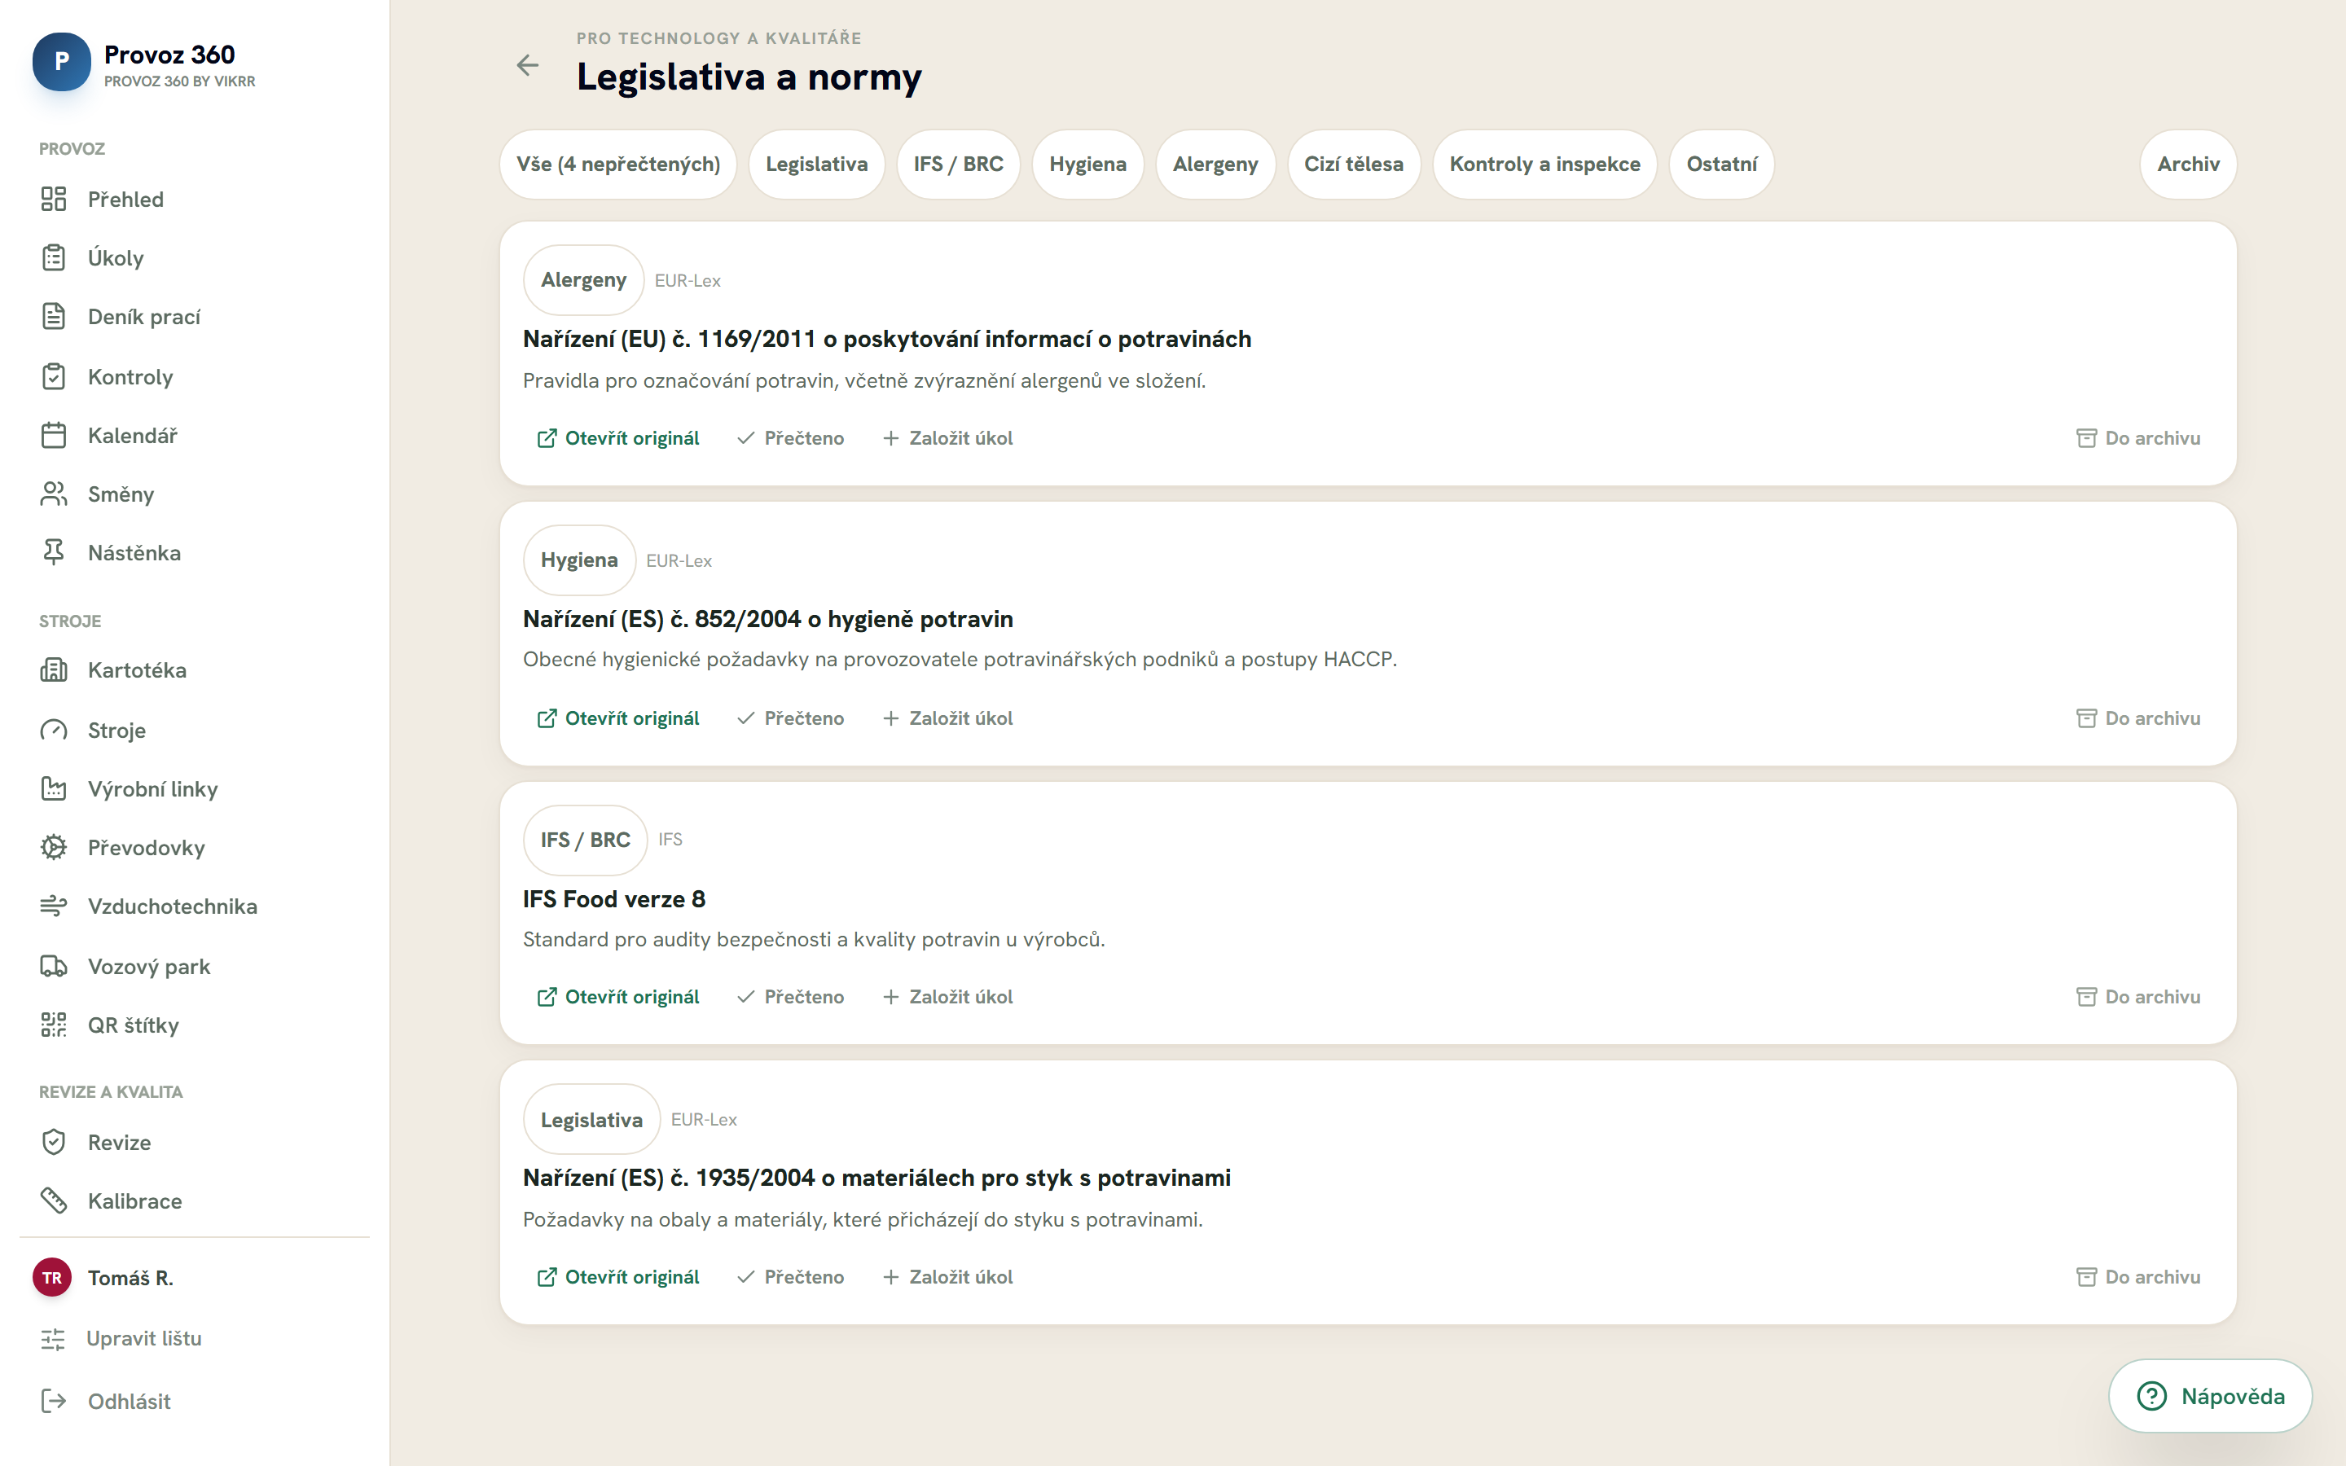Viewport: 2346px width, 1466px height.
Task: Open Výrobní linky icon
Action: [53, 789]
